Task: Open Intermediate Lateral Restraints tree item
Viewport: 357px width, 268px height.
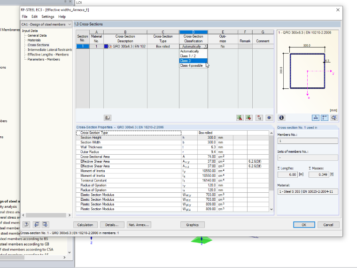Action: [x=50, y=50]
